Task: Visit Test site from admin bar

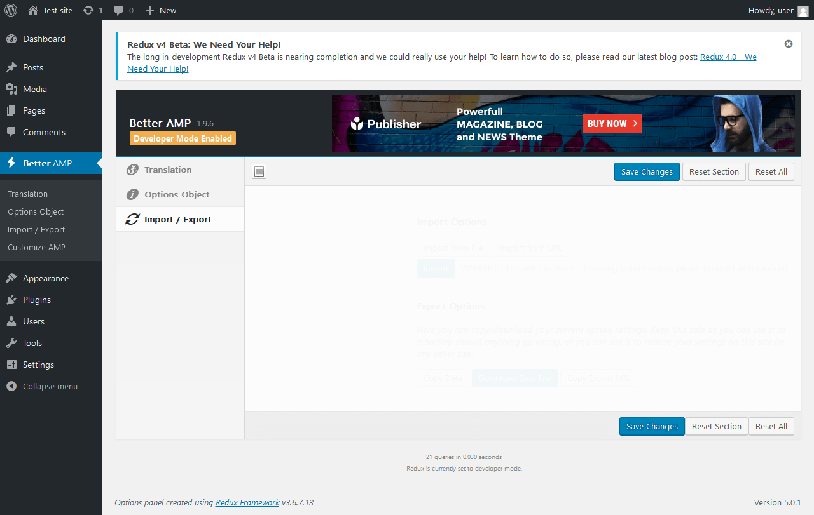Action: pyautogui.click(x=50, y=10)
